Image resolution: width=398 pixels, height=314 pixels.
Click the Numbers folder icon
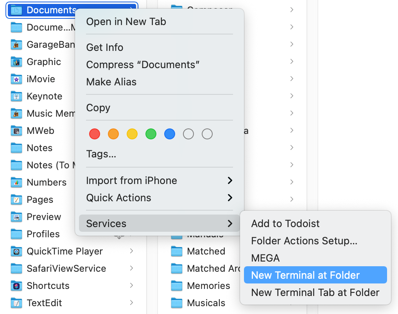point(16,182)
